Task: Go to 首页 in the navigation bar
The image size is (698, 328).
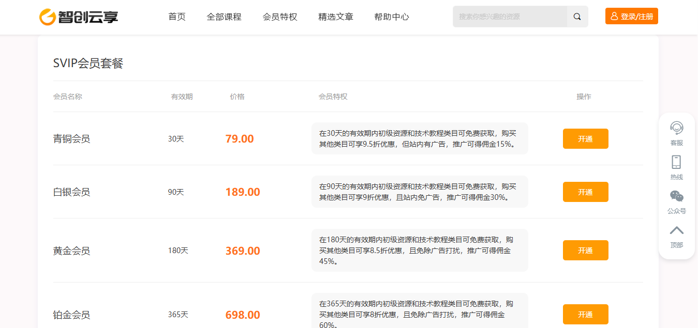Action: [x=177, y=17]
